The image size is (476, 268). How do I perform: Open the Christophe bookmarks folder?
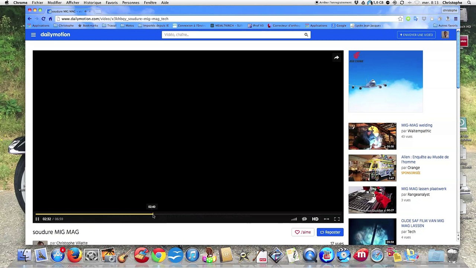point(64,26)
